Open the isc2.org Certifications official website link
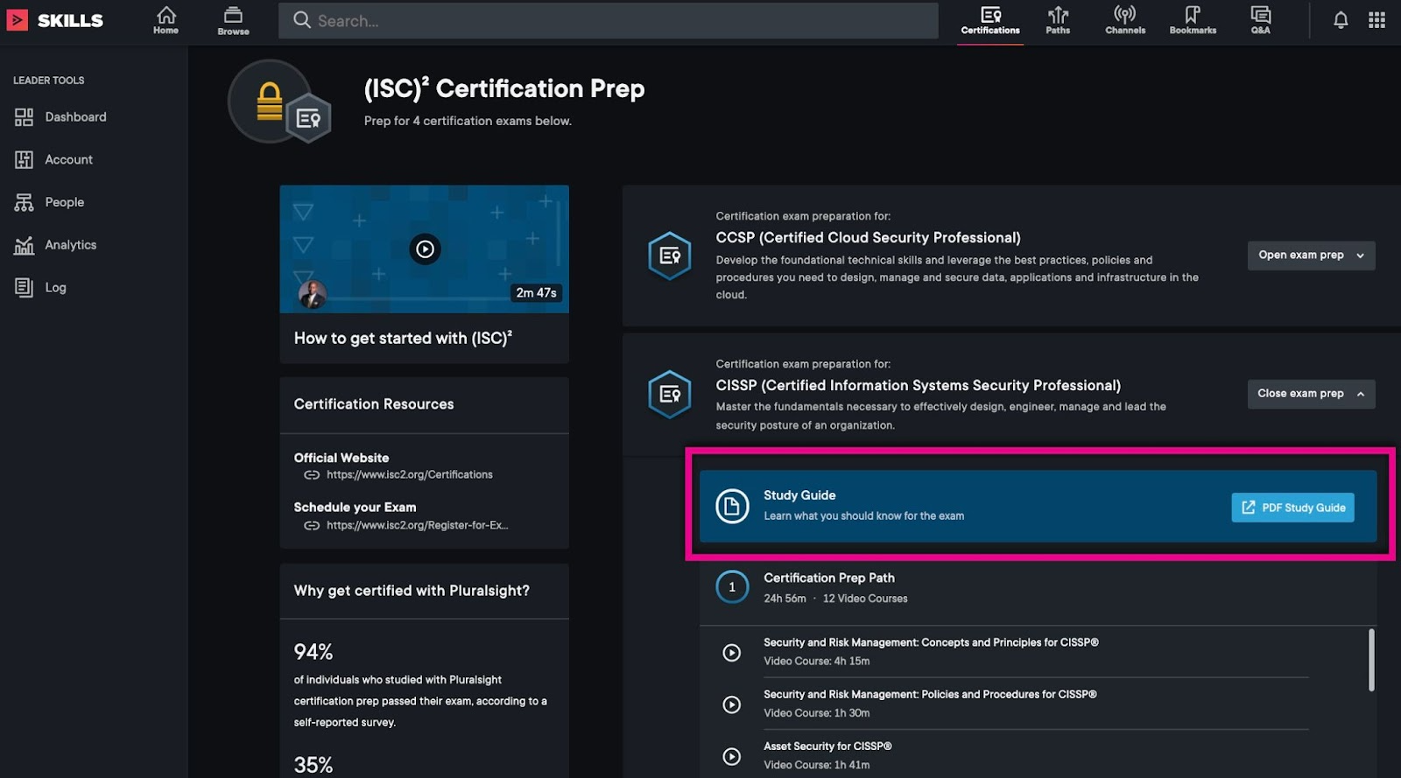This screenshot has width=1401, height=778. 409,475
